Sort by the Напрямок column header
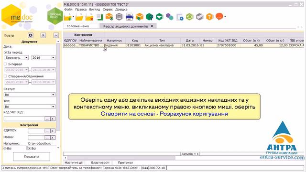 pos(114,40)
